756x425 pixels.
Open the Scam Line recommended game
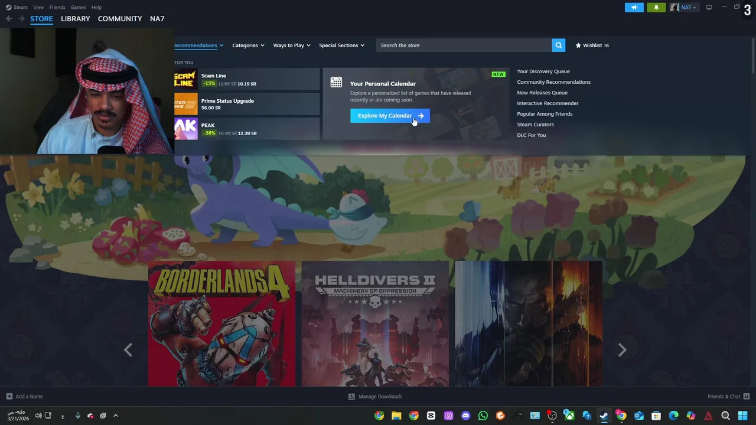tap(247, 79)
